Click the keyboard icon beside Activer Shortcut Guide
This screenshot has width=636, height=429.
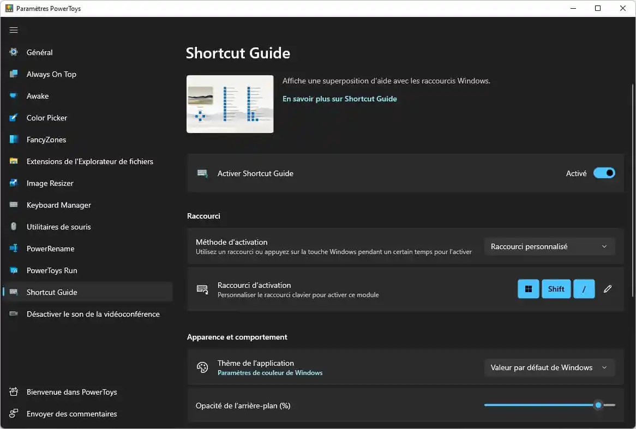(202, 173)
